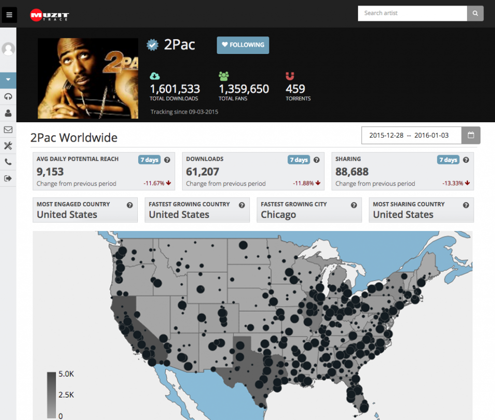The height and width of the screenshot is (420, 495).
Task: Toggle the 7 days badge on Downloads
Action: tap(299, 160)
